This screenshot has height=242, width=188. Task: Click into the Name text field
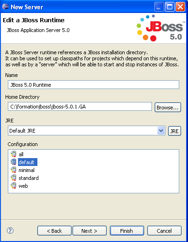[x=93, y=85]
